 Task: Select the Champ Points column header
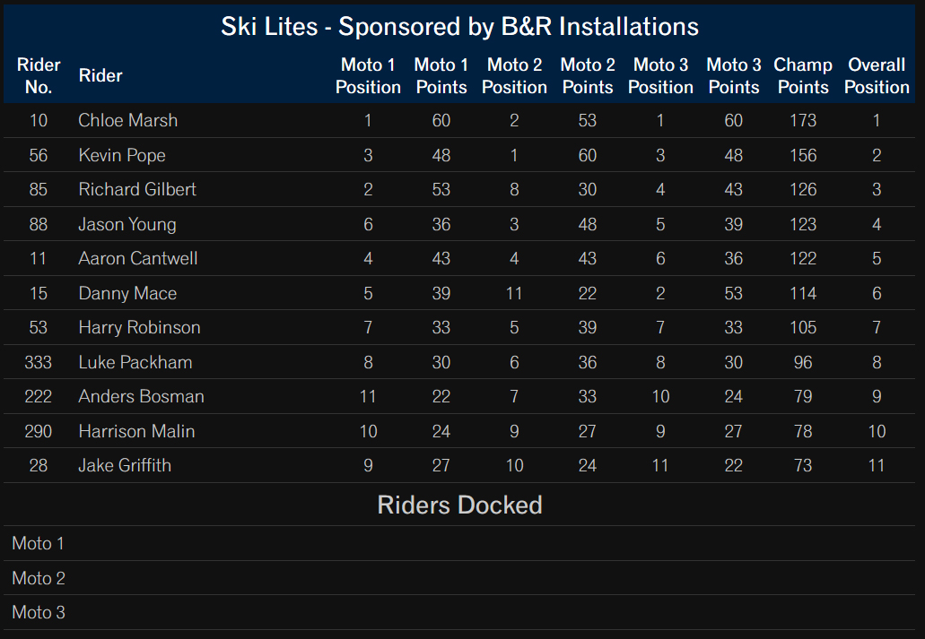coord(803,76)
